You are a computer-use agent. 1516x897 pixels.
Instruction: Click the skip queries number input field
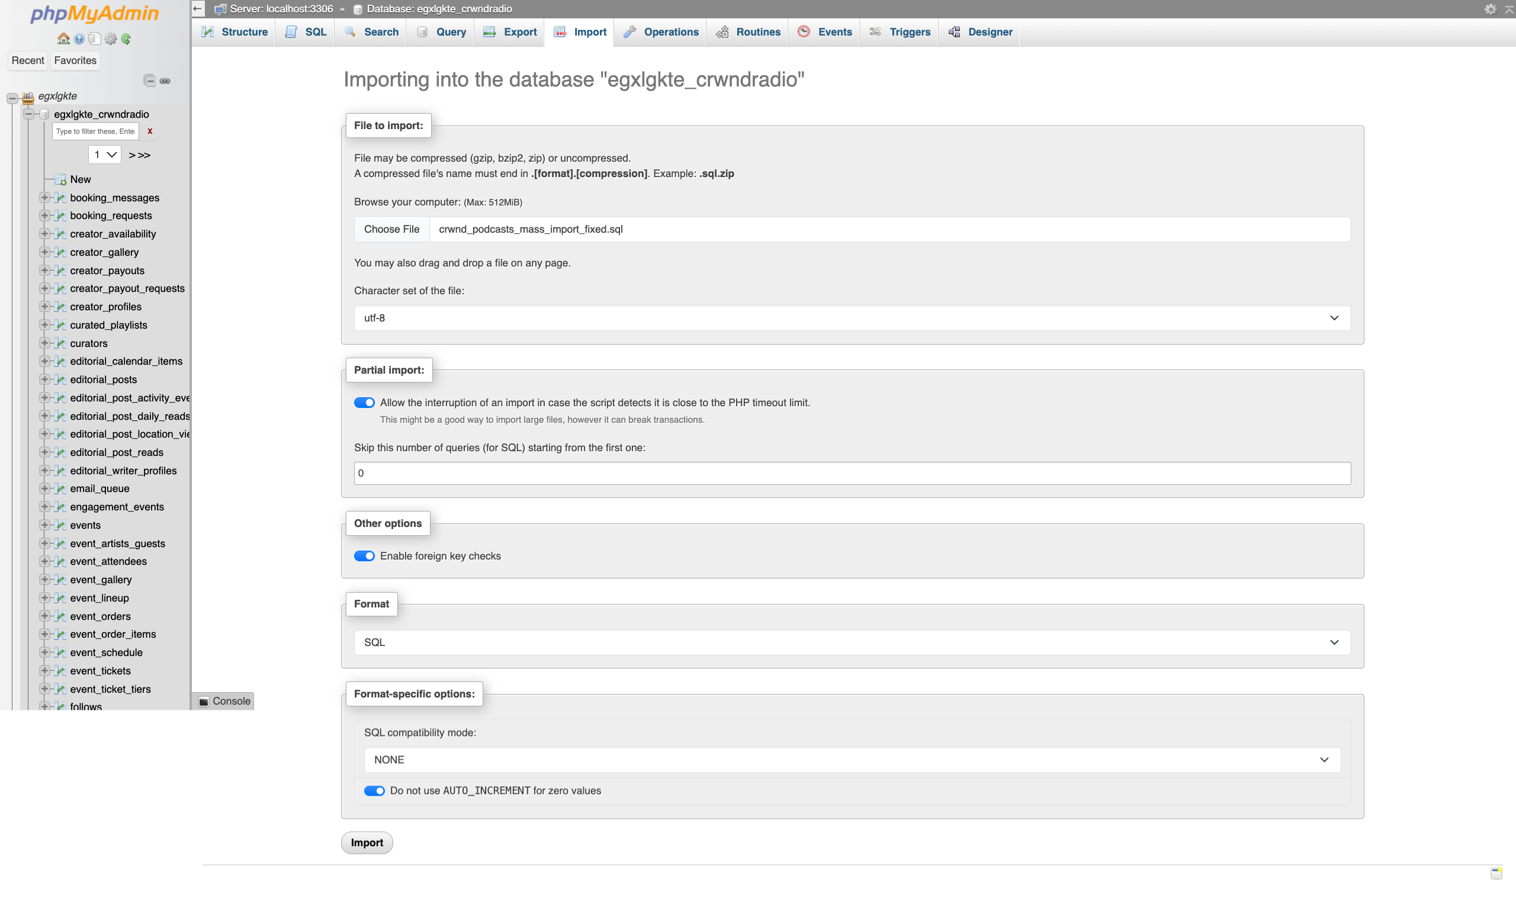(x=852, y=473)
